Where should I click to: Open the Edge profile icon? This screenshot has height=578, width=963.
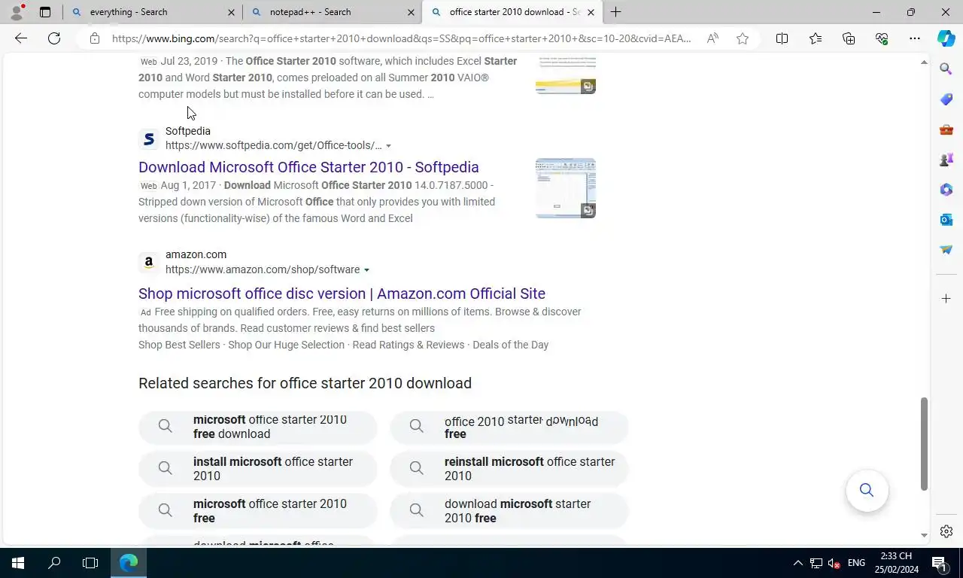17,12
